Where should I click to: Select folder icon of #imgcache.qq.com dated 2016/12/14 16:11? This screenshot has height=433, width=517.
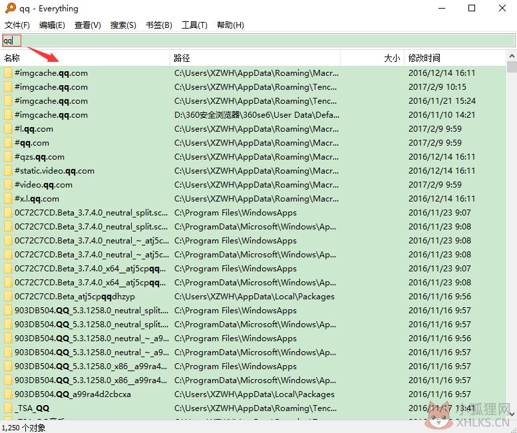tap(8, 73)
